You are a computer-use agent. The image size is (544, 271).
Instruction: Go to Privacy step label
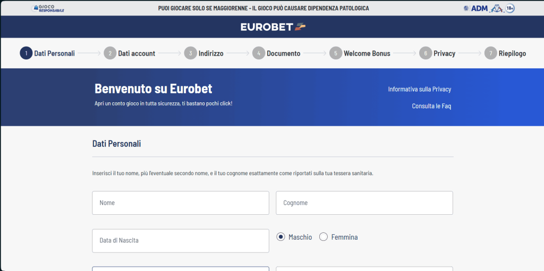pyautogui.click(x=445, y=54)
